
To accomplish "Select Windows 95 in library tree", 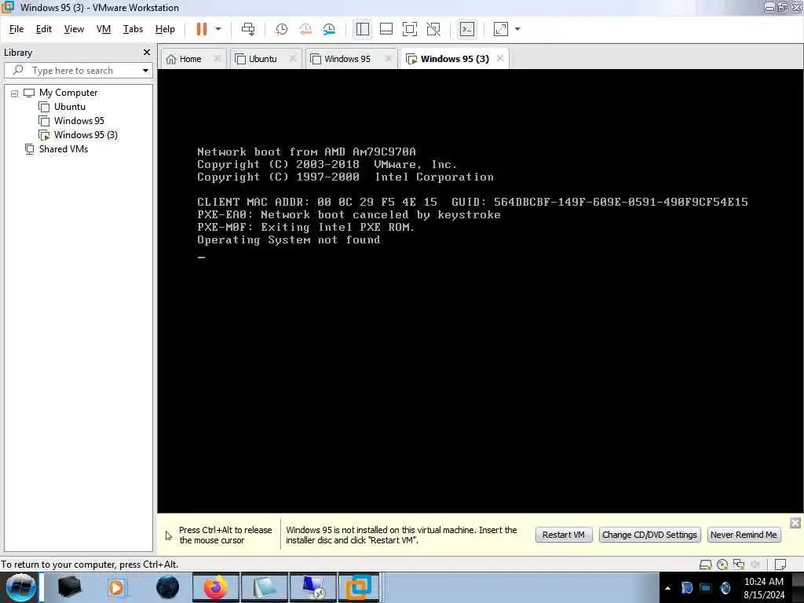I will 79,121.
